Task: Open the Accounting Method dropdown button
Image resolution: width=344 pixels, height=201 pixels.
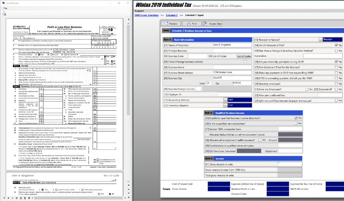Action: point(225,100)
